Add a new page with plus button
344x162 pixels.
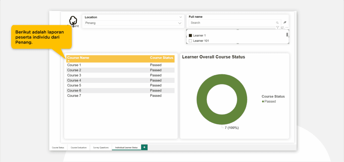[144, 147]
